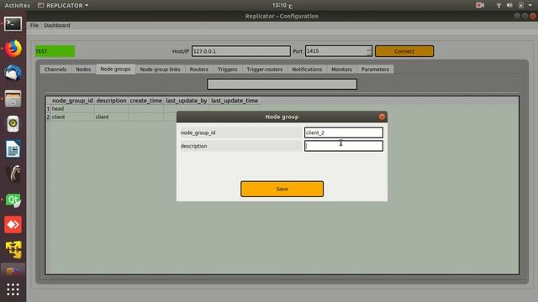Open the red diamond app in dock
Viewport: 538px width, 302px height.
[13, 225]
